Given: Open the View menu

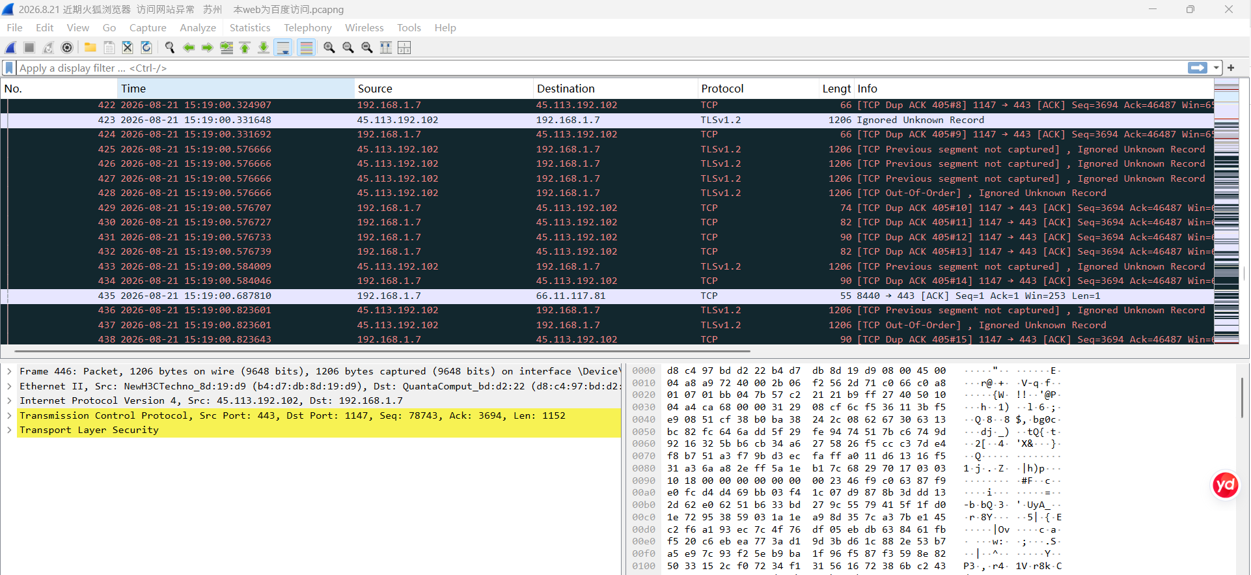Looking at the screenshot, I should click(77, 27).
